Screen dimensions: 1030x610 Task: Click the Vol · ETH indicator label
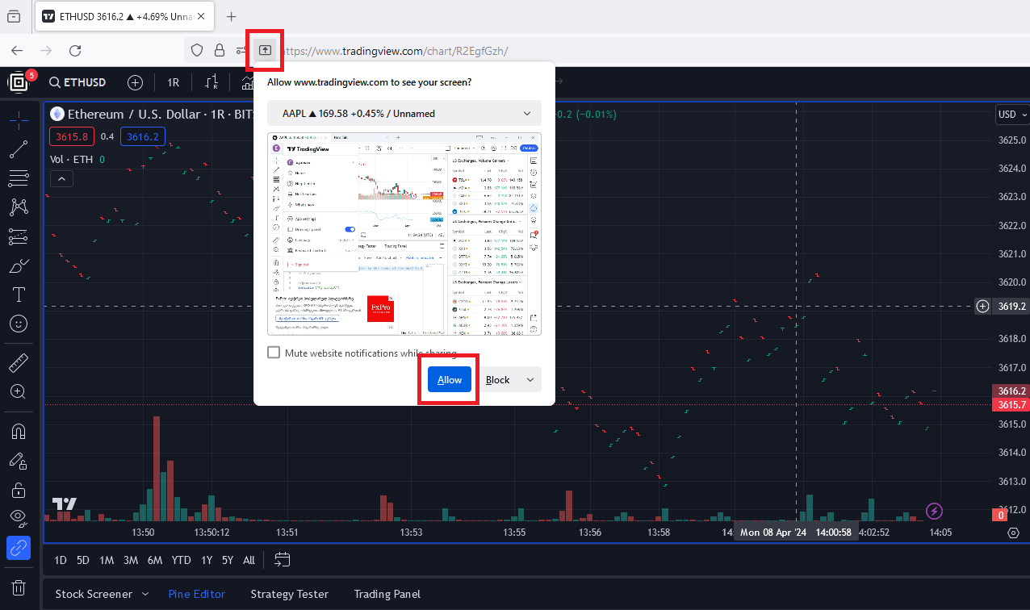[x=71, y=159]
